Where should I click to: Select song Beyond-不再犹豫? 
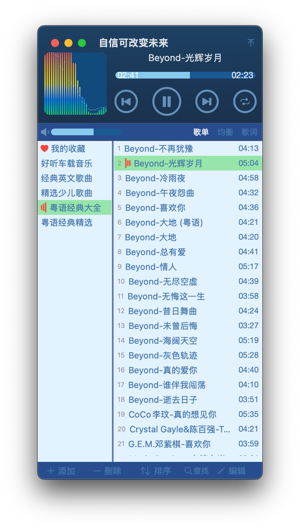coord(188,148)
